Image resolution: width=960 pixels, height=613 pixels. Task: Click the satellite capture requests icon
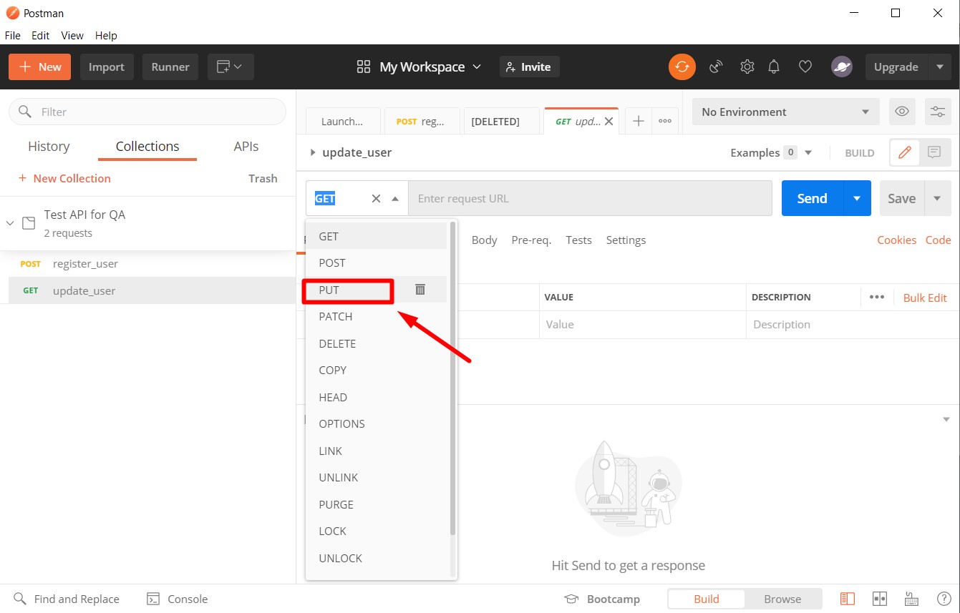click(x=716, y=67)
